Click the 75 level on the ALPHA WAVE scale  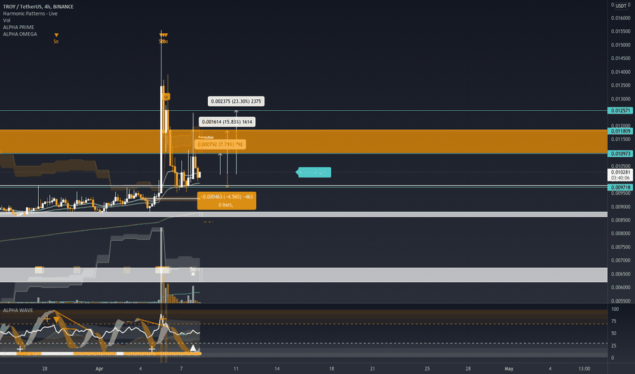pos(614,321)
